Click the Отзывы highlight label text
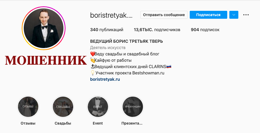Viewport: 260px width, 133px height. coord(28,123)
